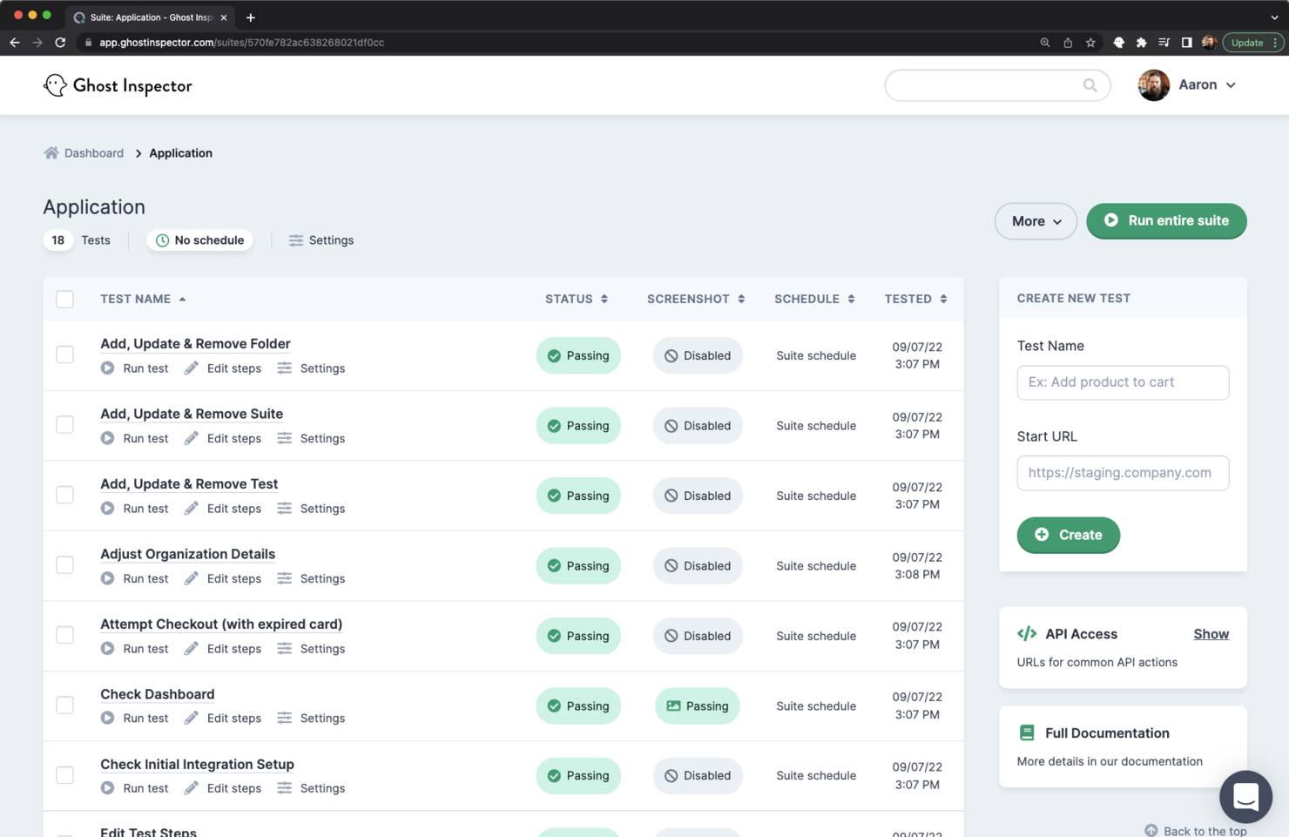1289x837 pixels.
Task: Click the green Create button
Action: pyautogui.click(x=1069, y=535)
